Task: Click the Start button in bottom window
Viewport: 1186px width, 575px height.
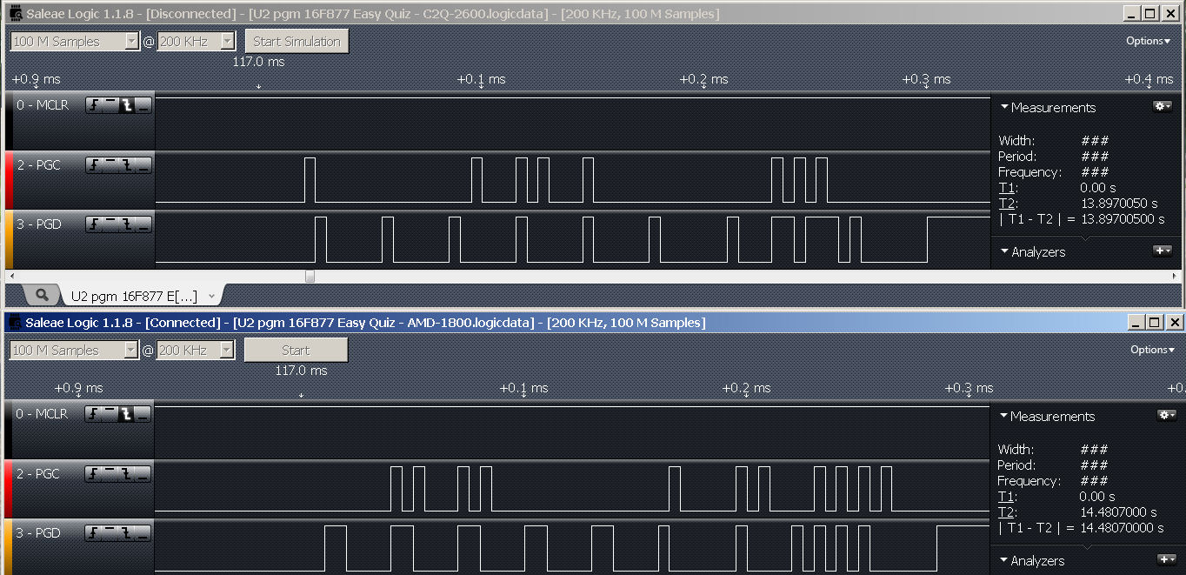Action: tap(296, 351)
